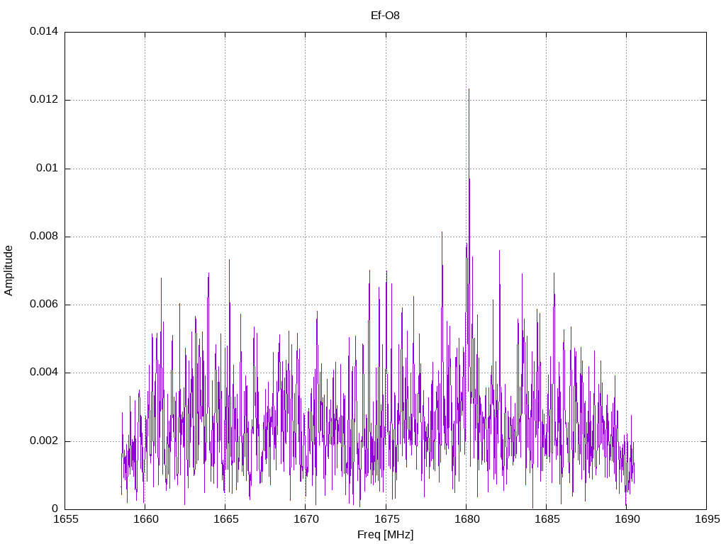Click the y-axis value 0.008

[x=44, y=237]
